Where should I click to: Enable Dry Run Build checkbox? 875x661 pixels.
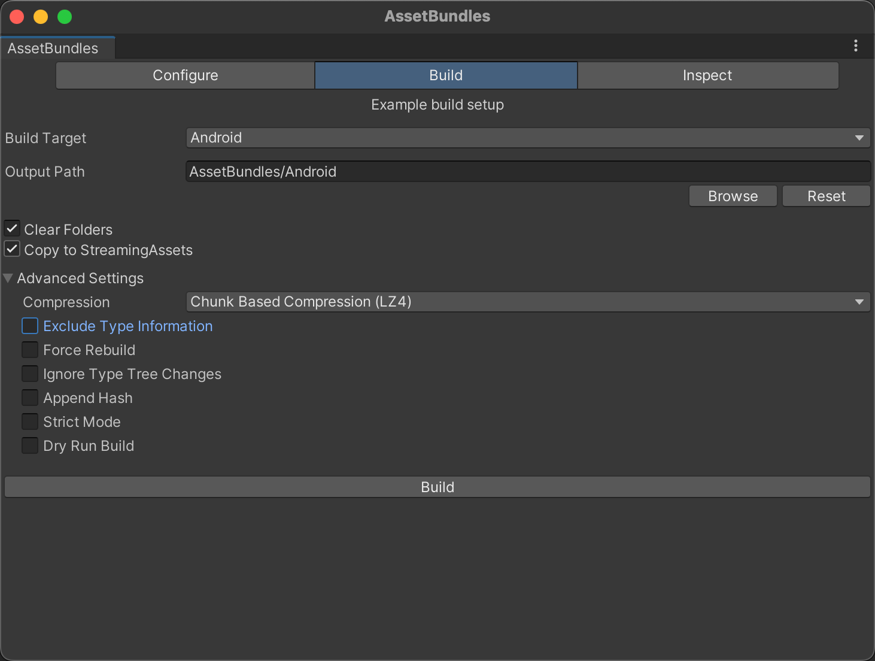click(30, 445)
